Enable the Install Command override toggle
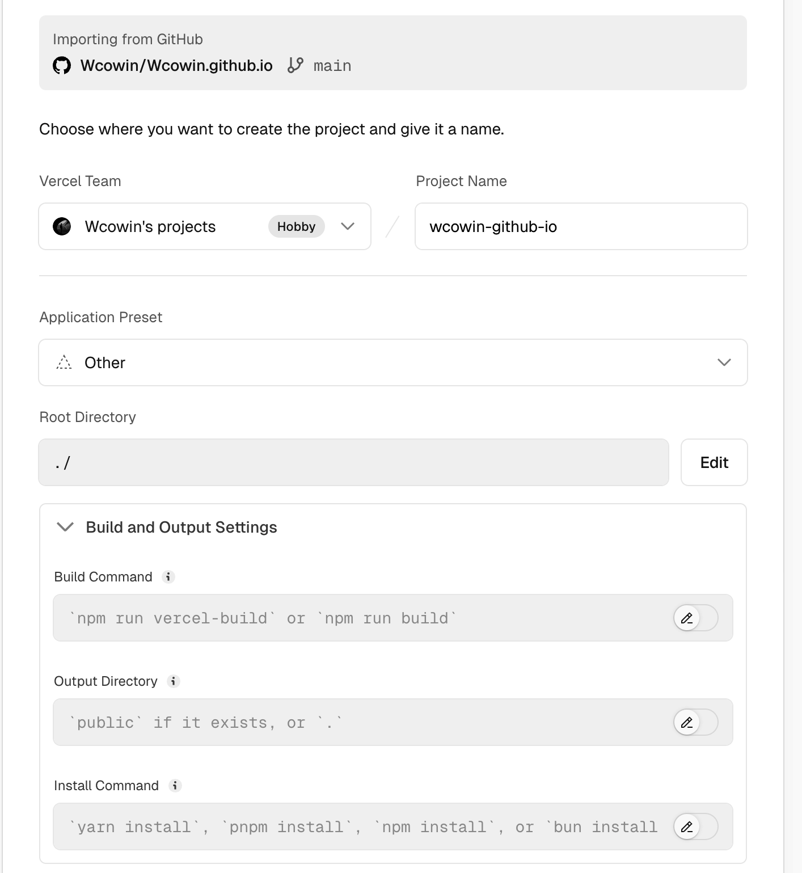The height and width of the screenshot is (873, 802). tap(695, 826)
